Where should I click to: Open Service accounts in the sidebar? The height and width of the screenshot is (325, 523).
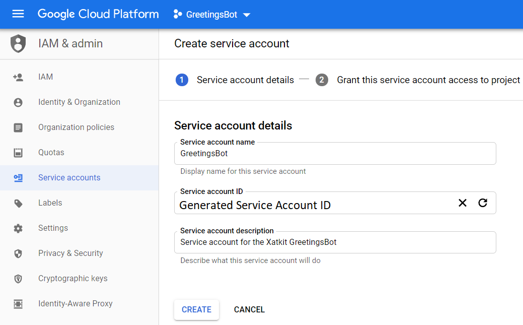(69, 178)
